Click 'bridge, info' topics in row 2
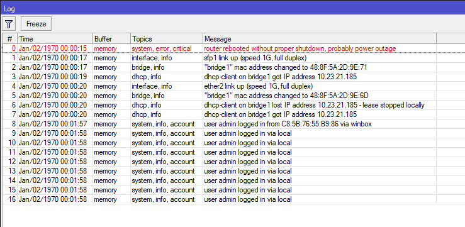Screen dimensions: 465x227 point(148,67)
